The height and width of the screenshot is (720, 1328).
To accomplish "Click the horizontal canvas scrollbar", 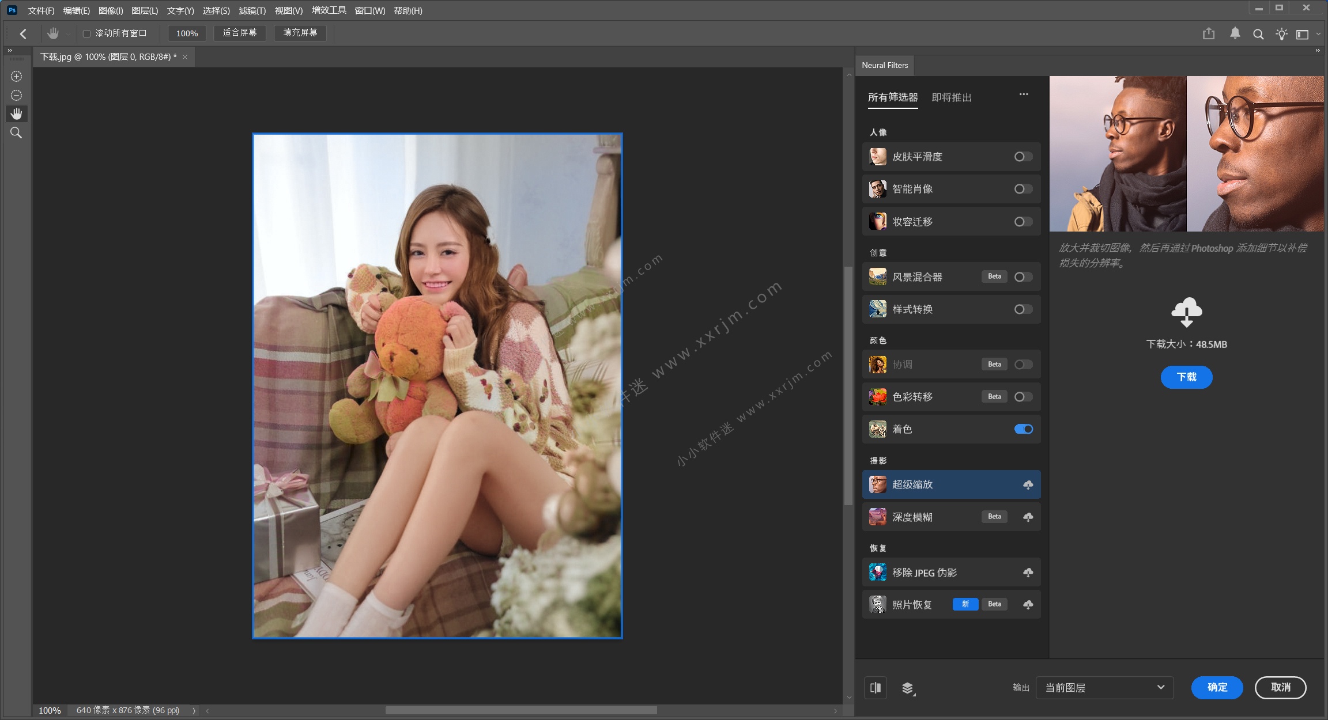I will [x=520, y=710].
